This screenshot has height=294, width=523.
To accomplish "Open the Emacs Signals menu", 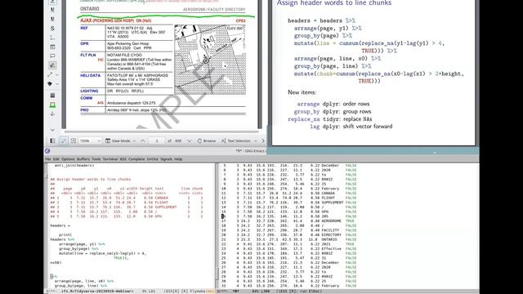I will pyautogui.click(x=166, y=159).
